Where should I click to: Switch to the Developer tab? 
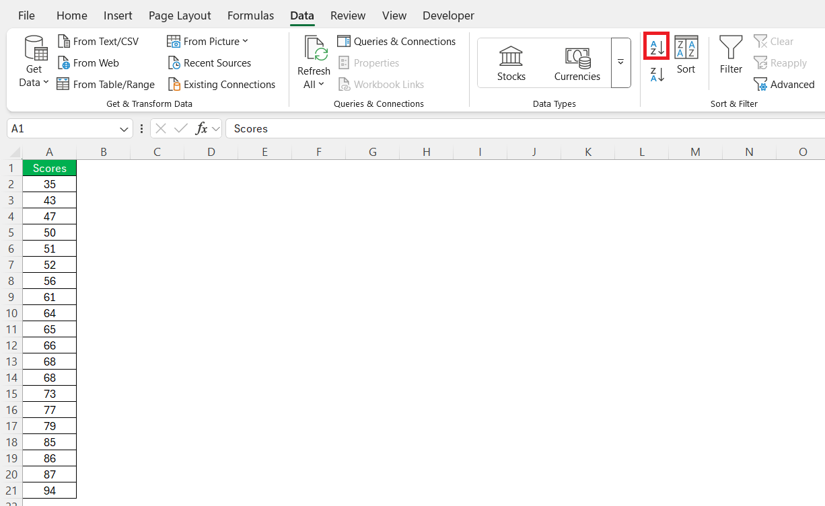pos(448,15)
